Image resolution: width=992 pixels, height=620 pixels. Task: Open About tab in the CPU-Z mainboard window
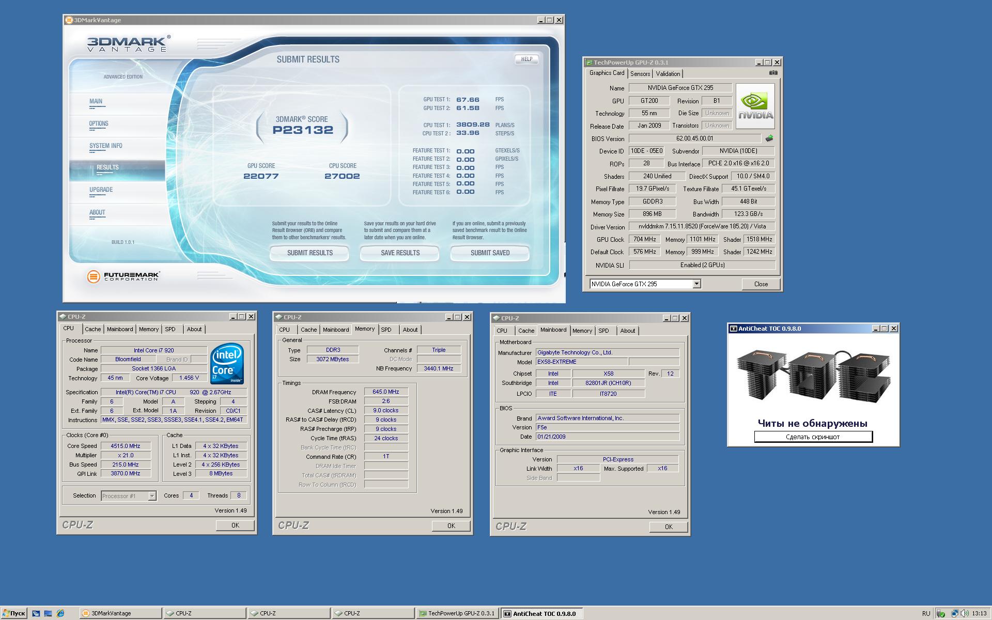pos(628,331)
